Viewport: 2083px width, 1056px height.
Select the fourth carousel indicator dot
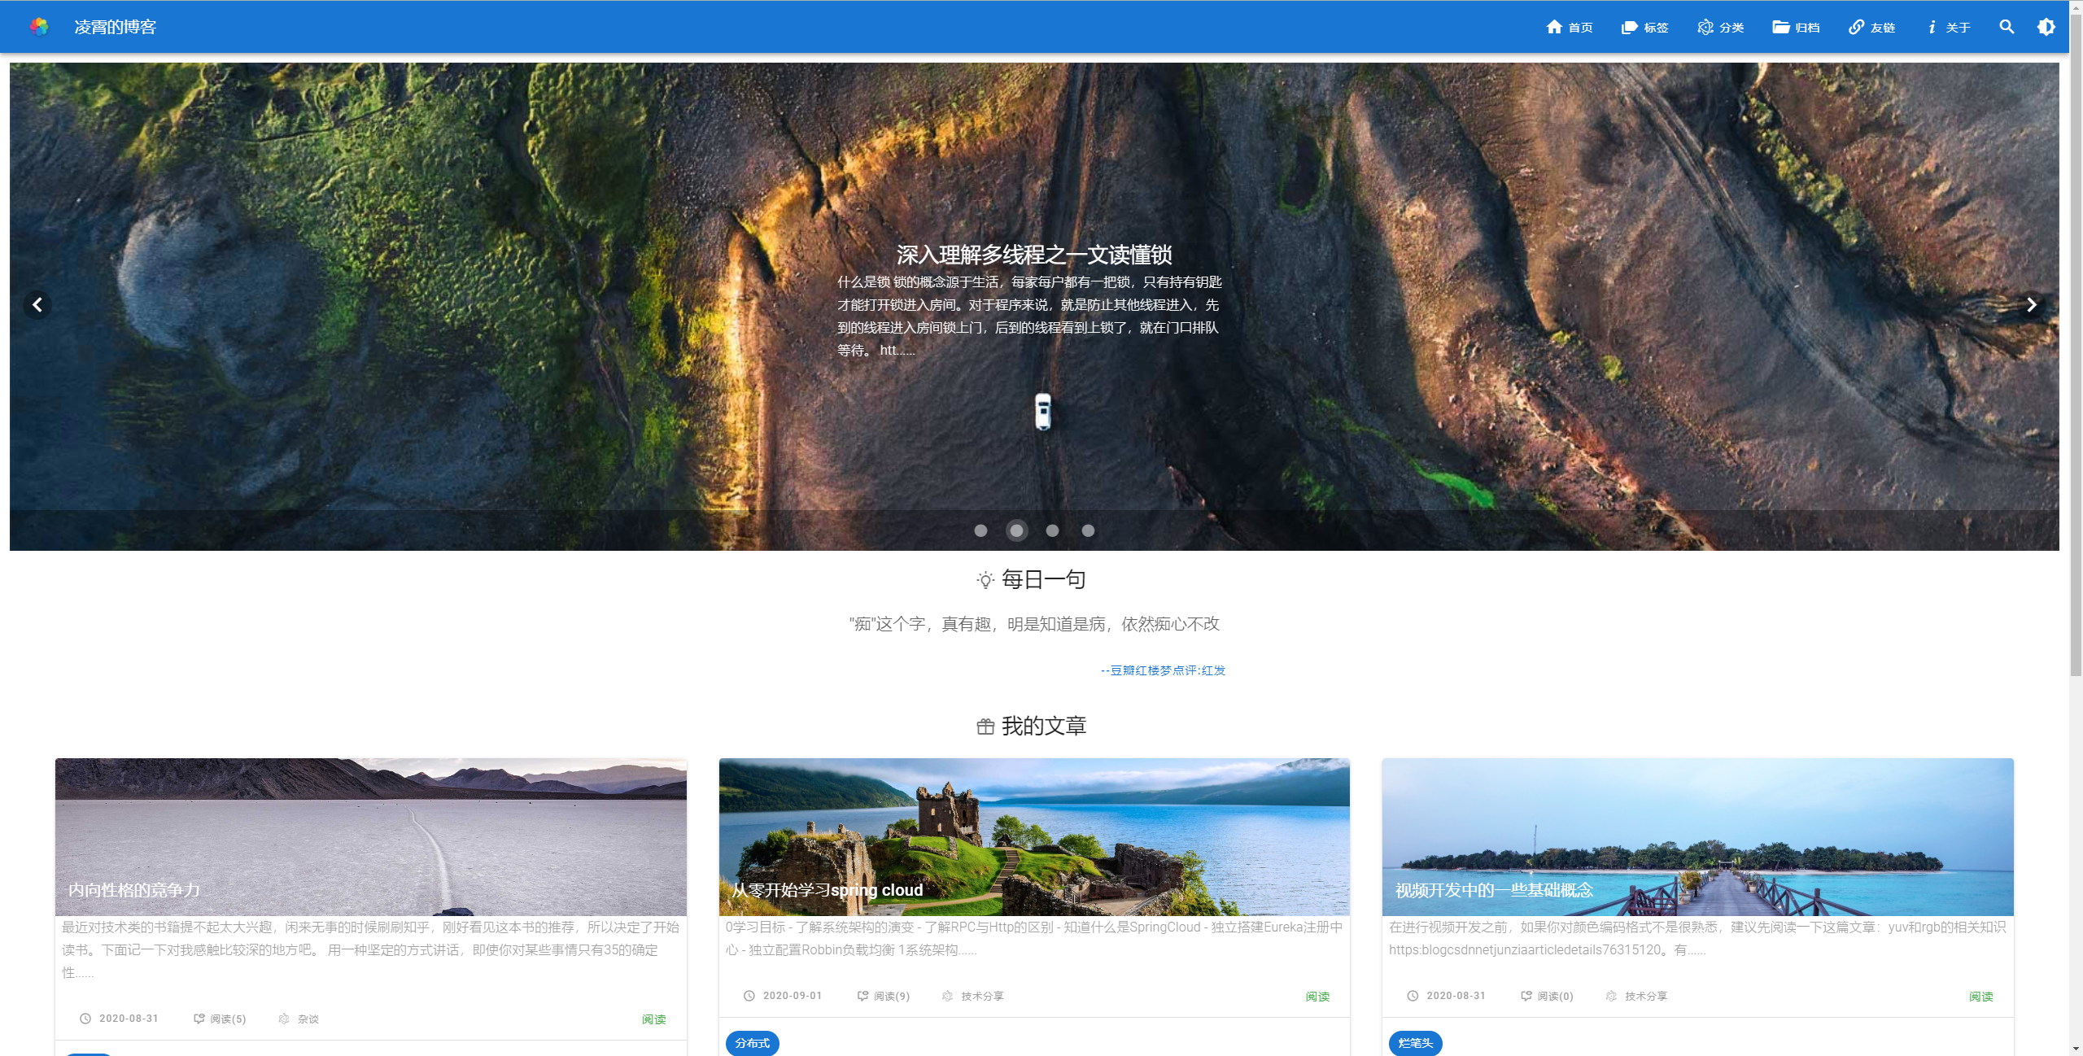(1088, 530)
